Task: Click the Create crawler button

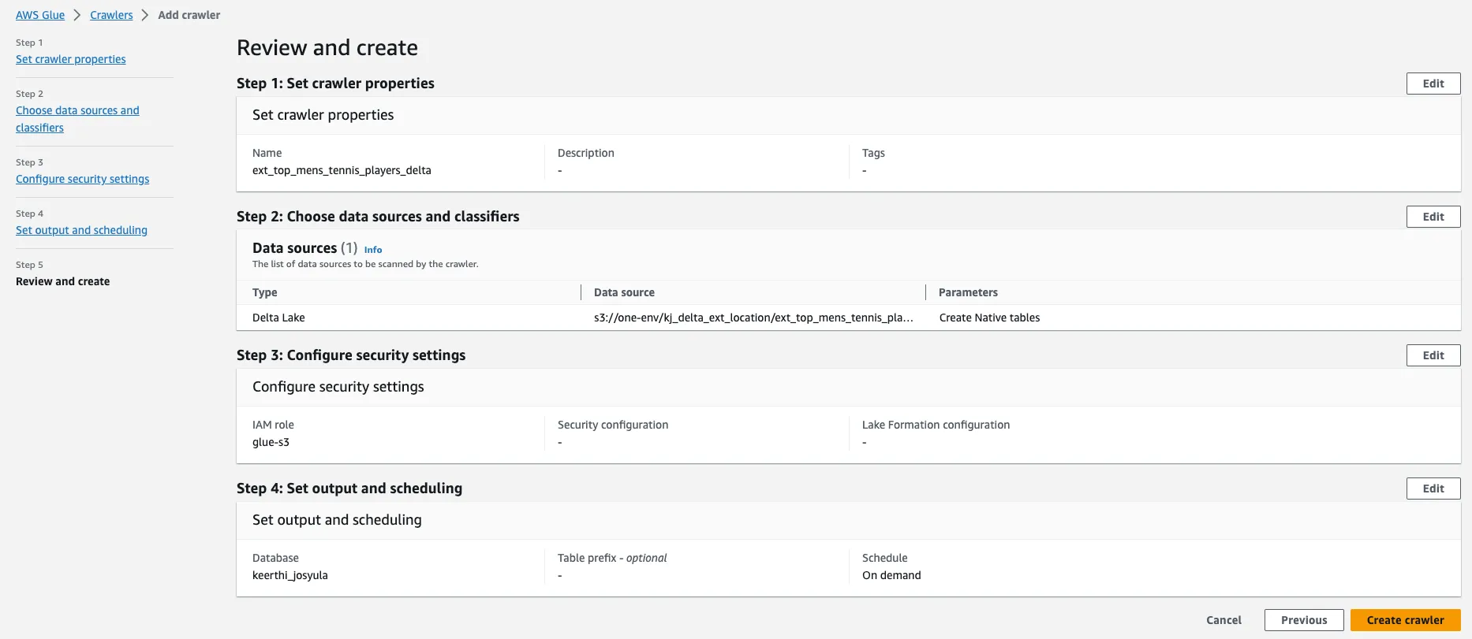Action: pos(1405,620)
